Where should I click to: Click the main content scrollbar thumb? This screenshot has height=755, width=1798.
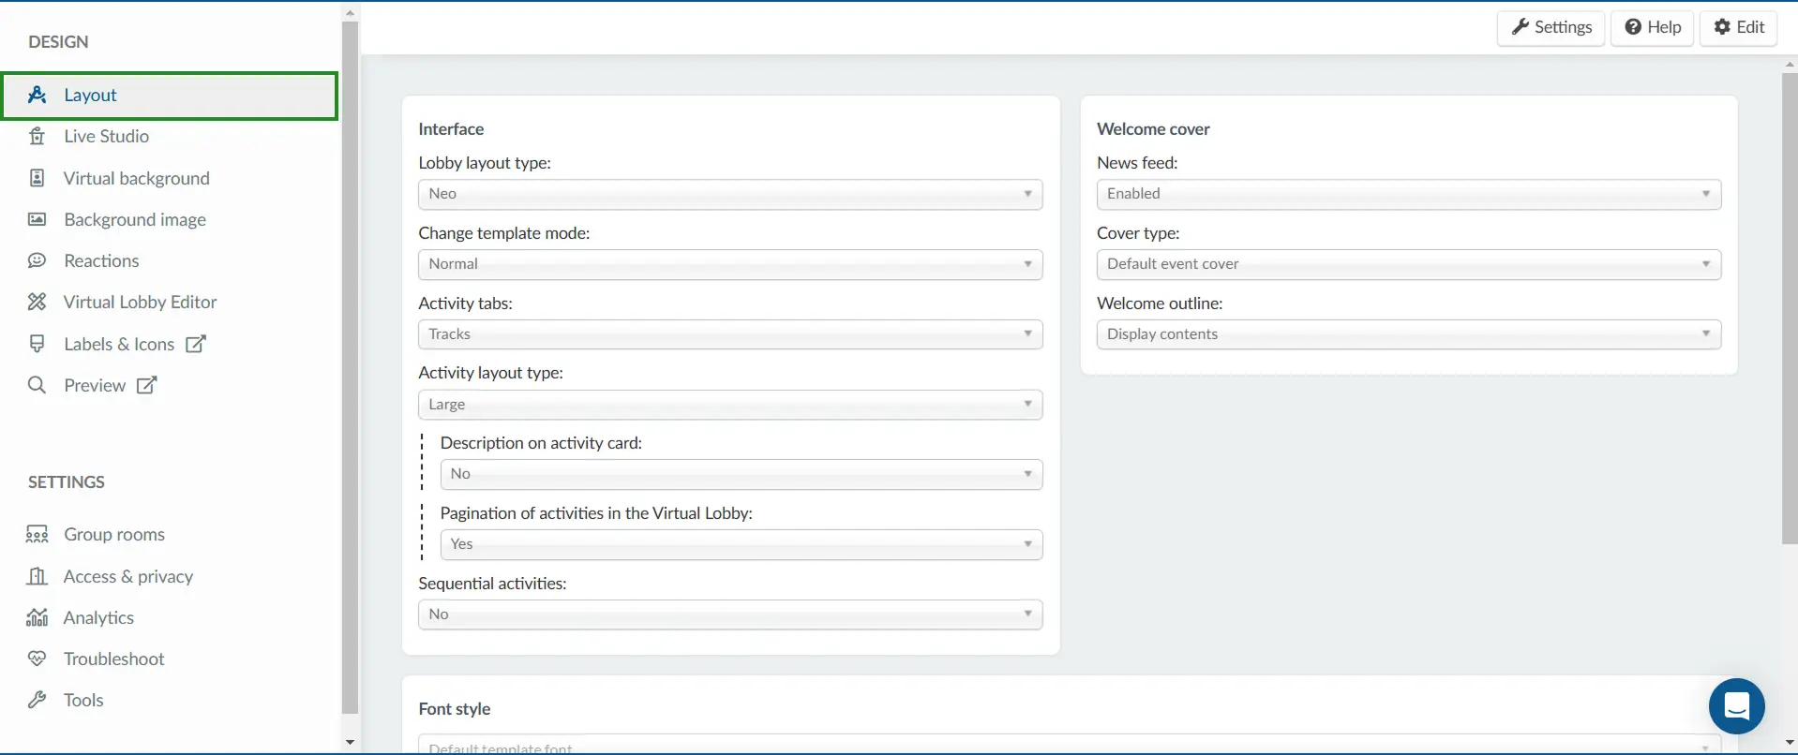[1790, 308]
